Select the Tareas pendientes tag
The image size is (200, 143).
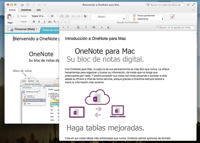[x=144, y=15]
